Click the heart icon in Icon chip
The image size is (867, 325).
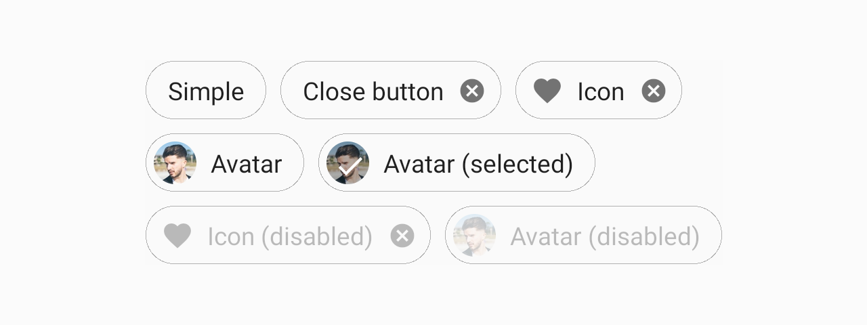pyautogui.click(x=547, y=91)
